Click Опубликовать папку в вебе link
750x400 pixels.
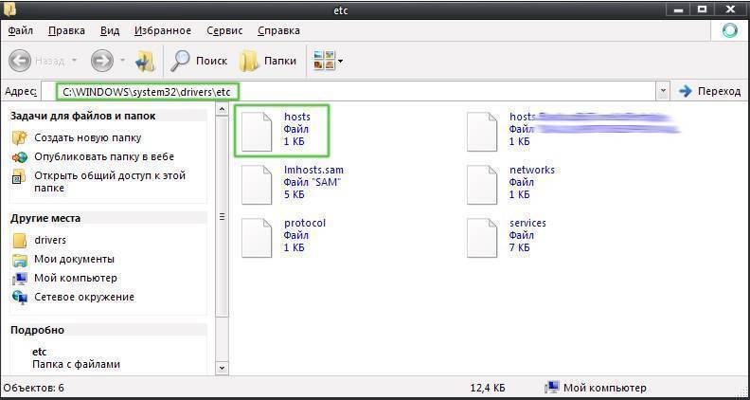point(104,156)
